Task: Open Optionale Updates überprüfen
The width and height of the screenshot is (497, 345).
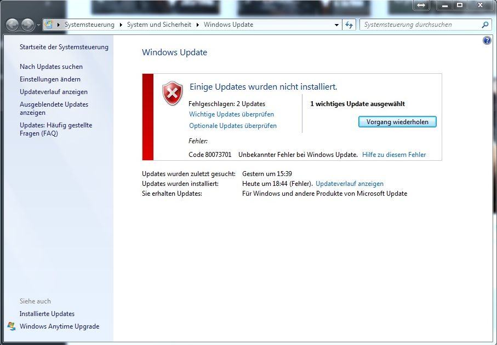Action: click(233, 126)
